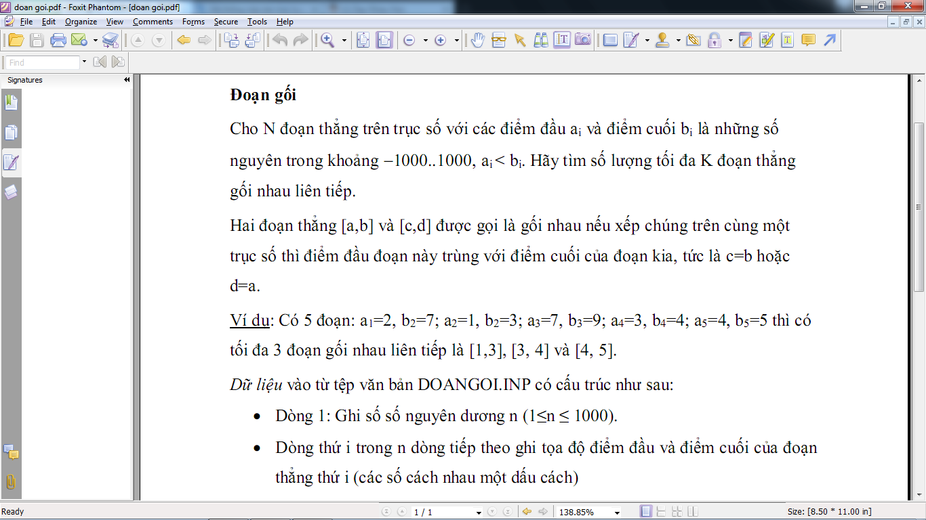This screenshot has height=520, width=926.
Task: Open the attachments paperclip panel in sidebar
Action: [x=11, y=482]
